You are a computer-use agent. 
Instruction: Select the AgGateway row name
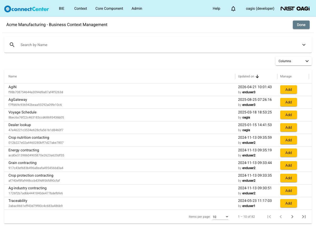(18, 100)
